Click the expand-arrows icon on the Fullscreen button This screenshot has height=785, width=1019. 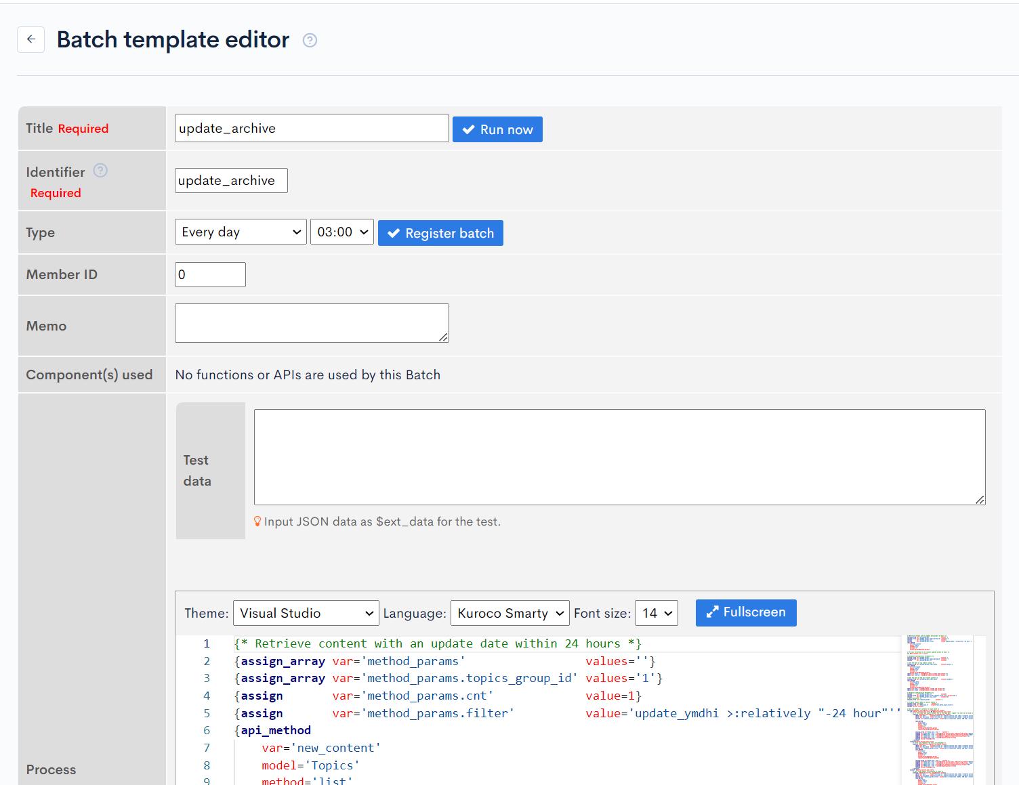pyautogui.click(x=712, y=612)
